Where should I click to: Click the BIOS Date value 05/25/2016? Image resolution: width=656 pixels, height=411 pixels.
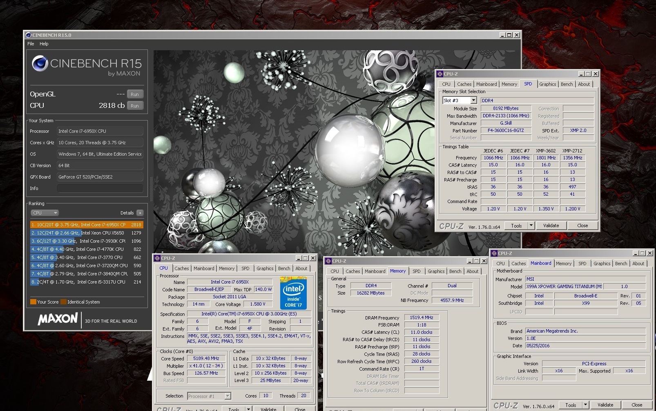585,346
